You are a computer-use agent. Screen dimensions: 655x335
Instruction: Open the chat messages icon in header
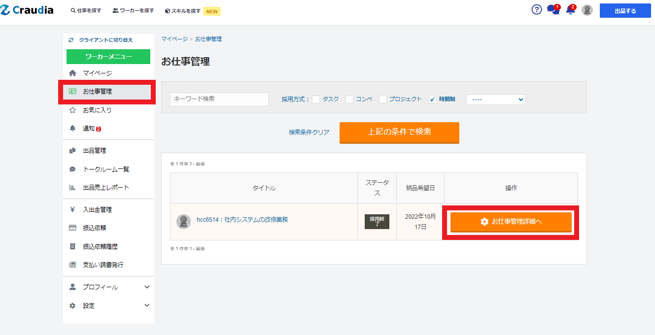(553, 10)
